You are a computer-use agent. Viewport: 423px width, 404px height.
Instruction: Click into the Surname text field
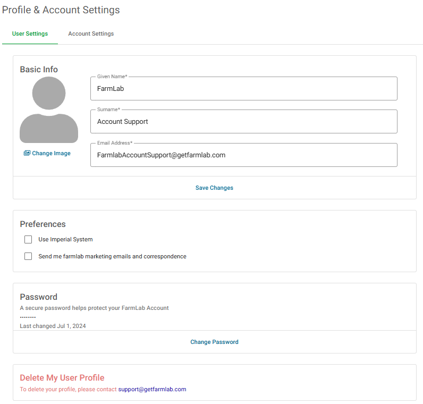[243, 122]
